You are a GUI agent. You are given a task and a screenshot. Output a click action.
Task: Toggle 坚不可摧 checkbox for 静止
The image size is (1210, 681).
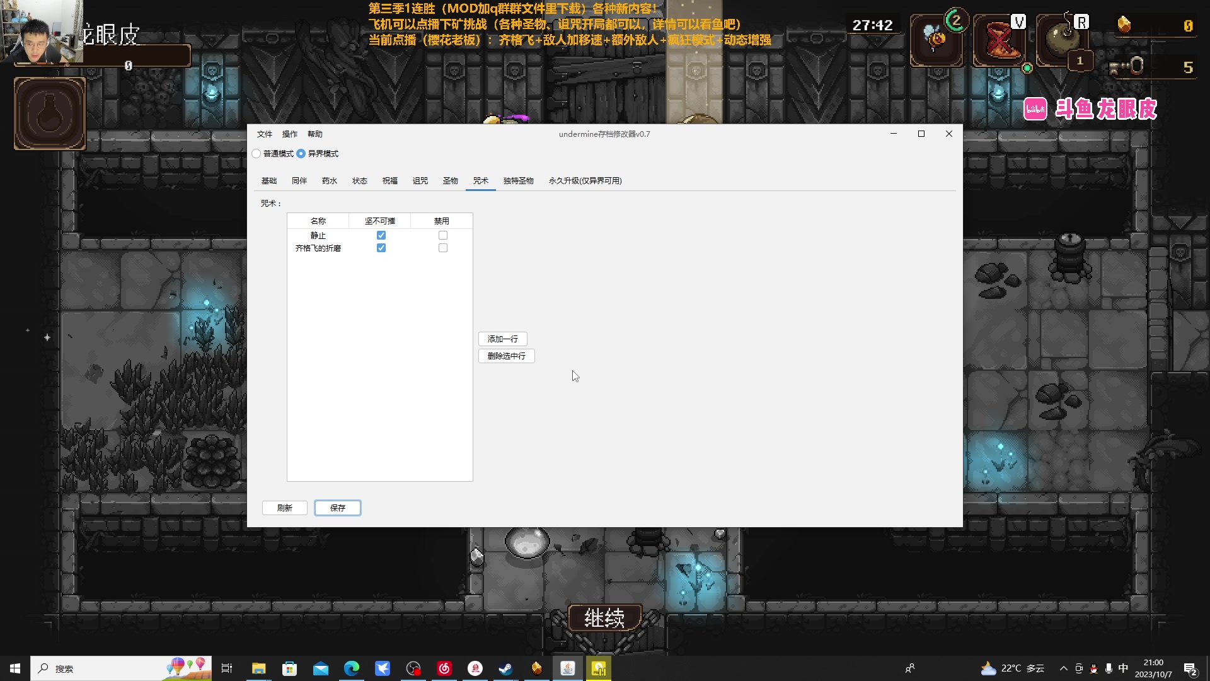[x=381, y=235]
